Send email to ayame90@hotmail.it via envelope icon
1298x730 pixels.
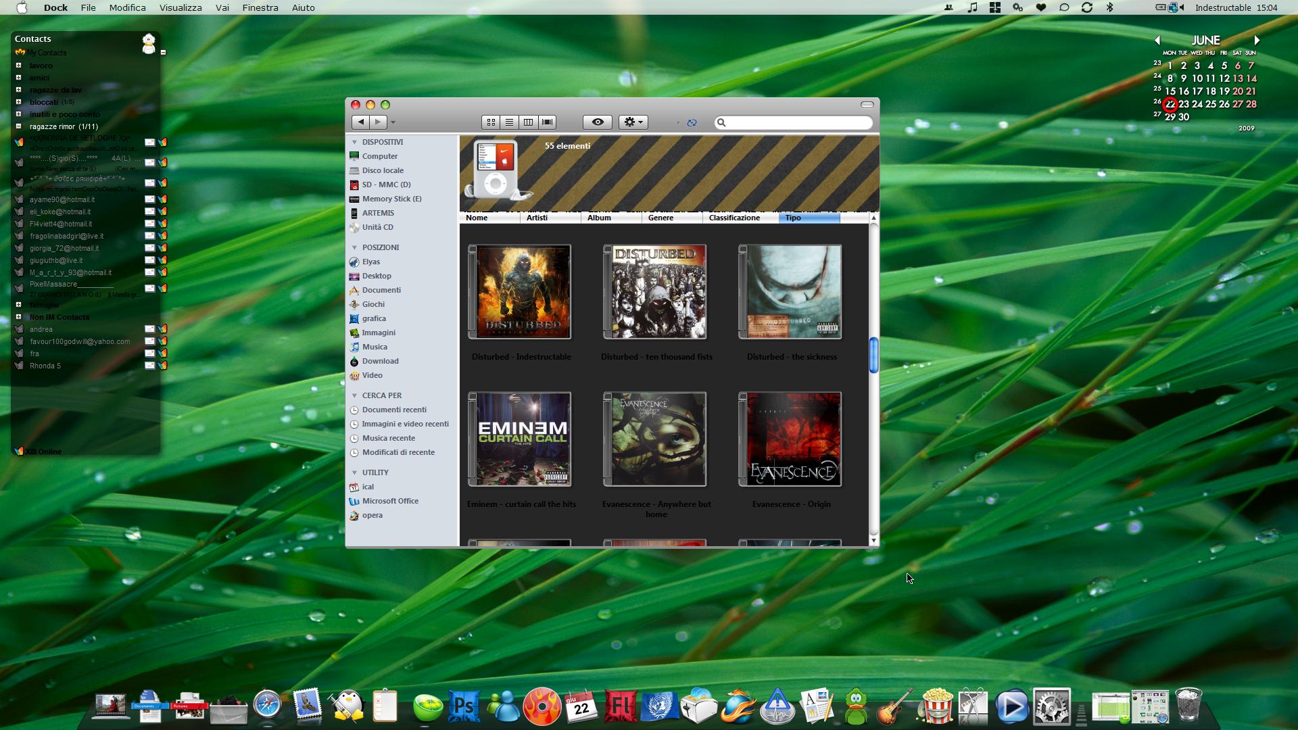(150, 199)
